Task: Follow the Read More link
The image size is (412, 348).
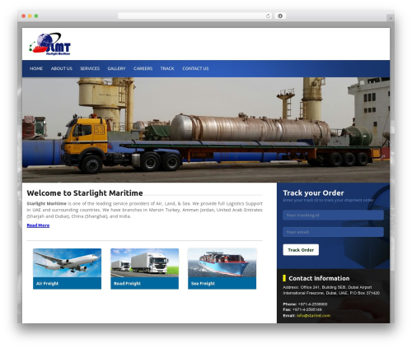Action: point(38,225)
